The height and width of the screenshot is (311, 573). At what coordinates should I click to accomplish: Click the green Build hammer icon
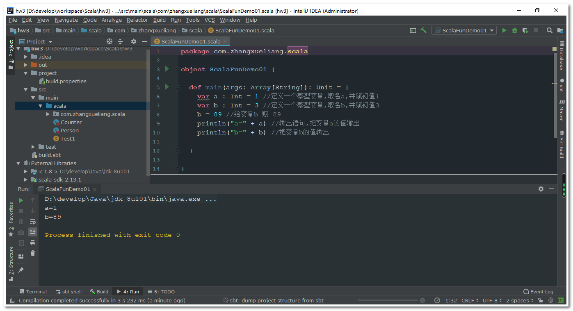[423, 30]
